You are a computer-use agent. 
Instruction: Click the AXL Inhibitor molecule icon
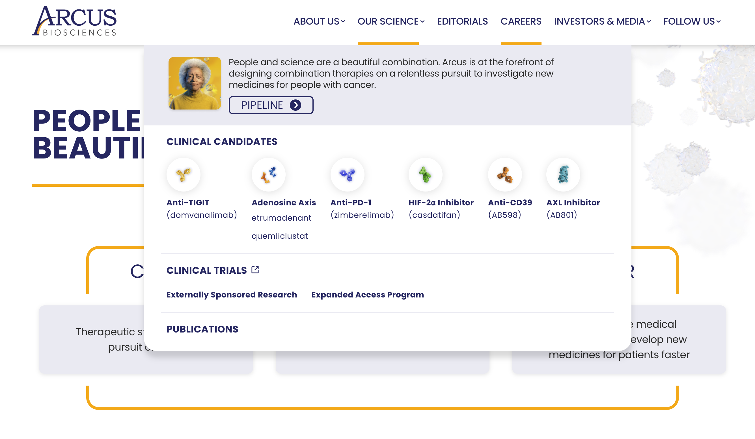(x=563, y=175)
